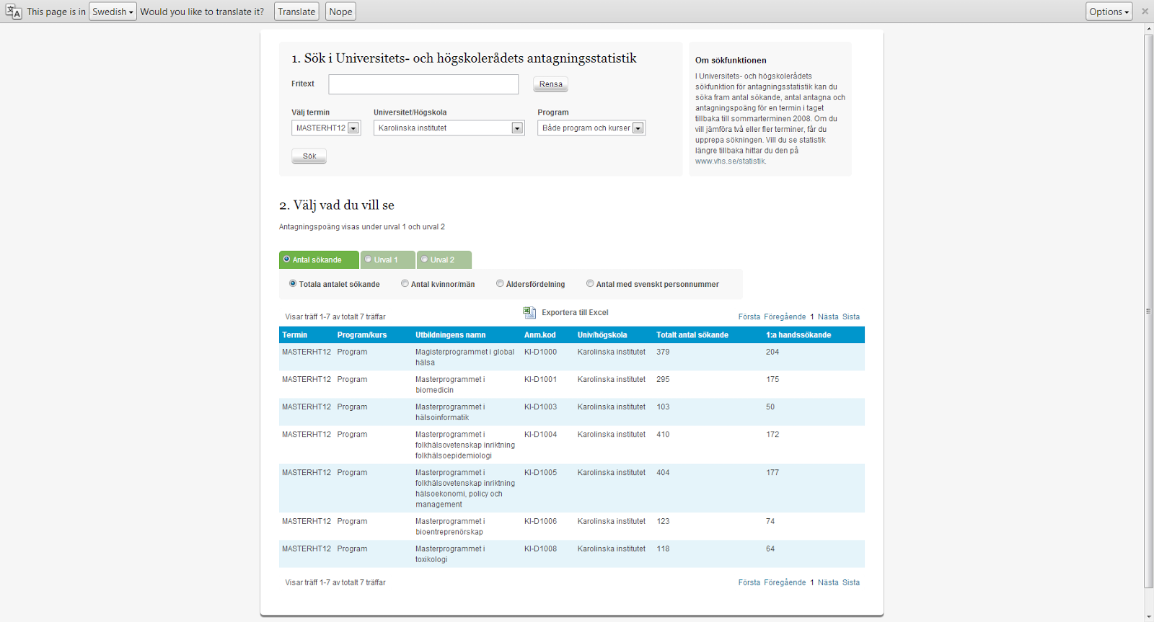
Task: Select the Antal kvinnor/män radio button
Action: pyautogui.click(x=405, y=283)
